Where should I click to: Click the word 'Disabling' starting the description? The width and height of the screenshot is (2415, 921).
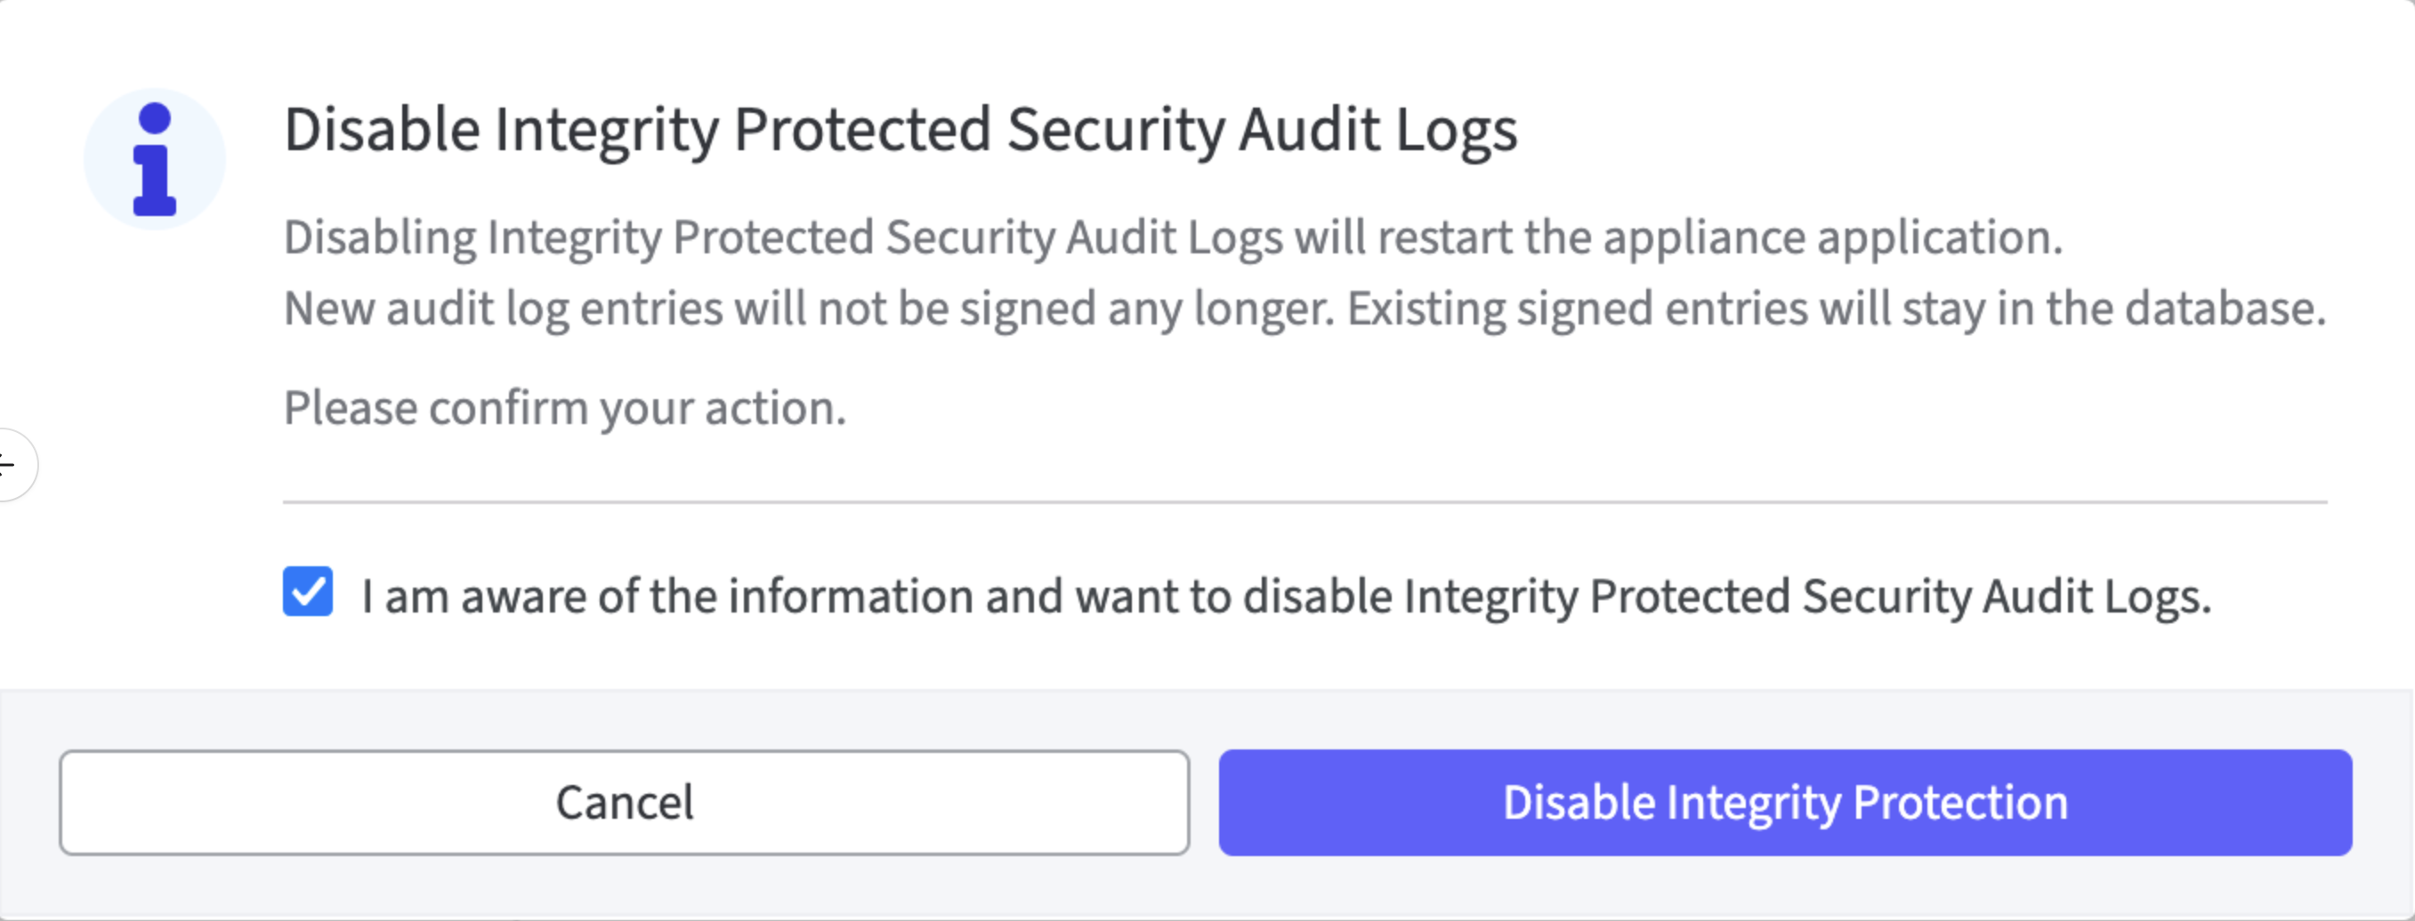[380, 237]
